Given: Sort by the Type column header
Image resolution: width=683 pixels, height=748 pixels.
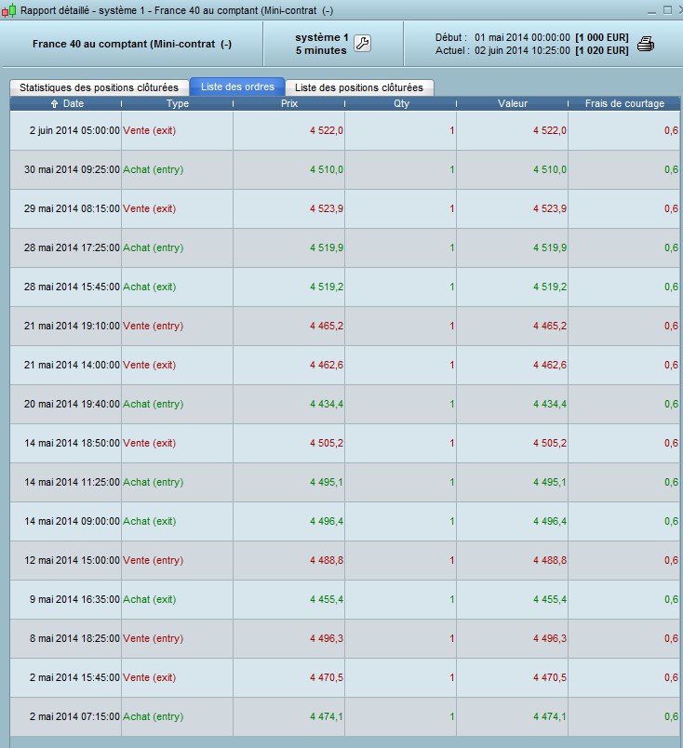Looking at the screenshot, I should point(177,103).
